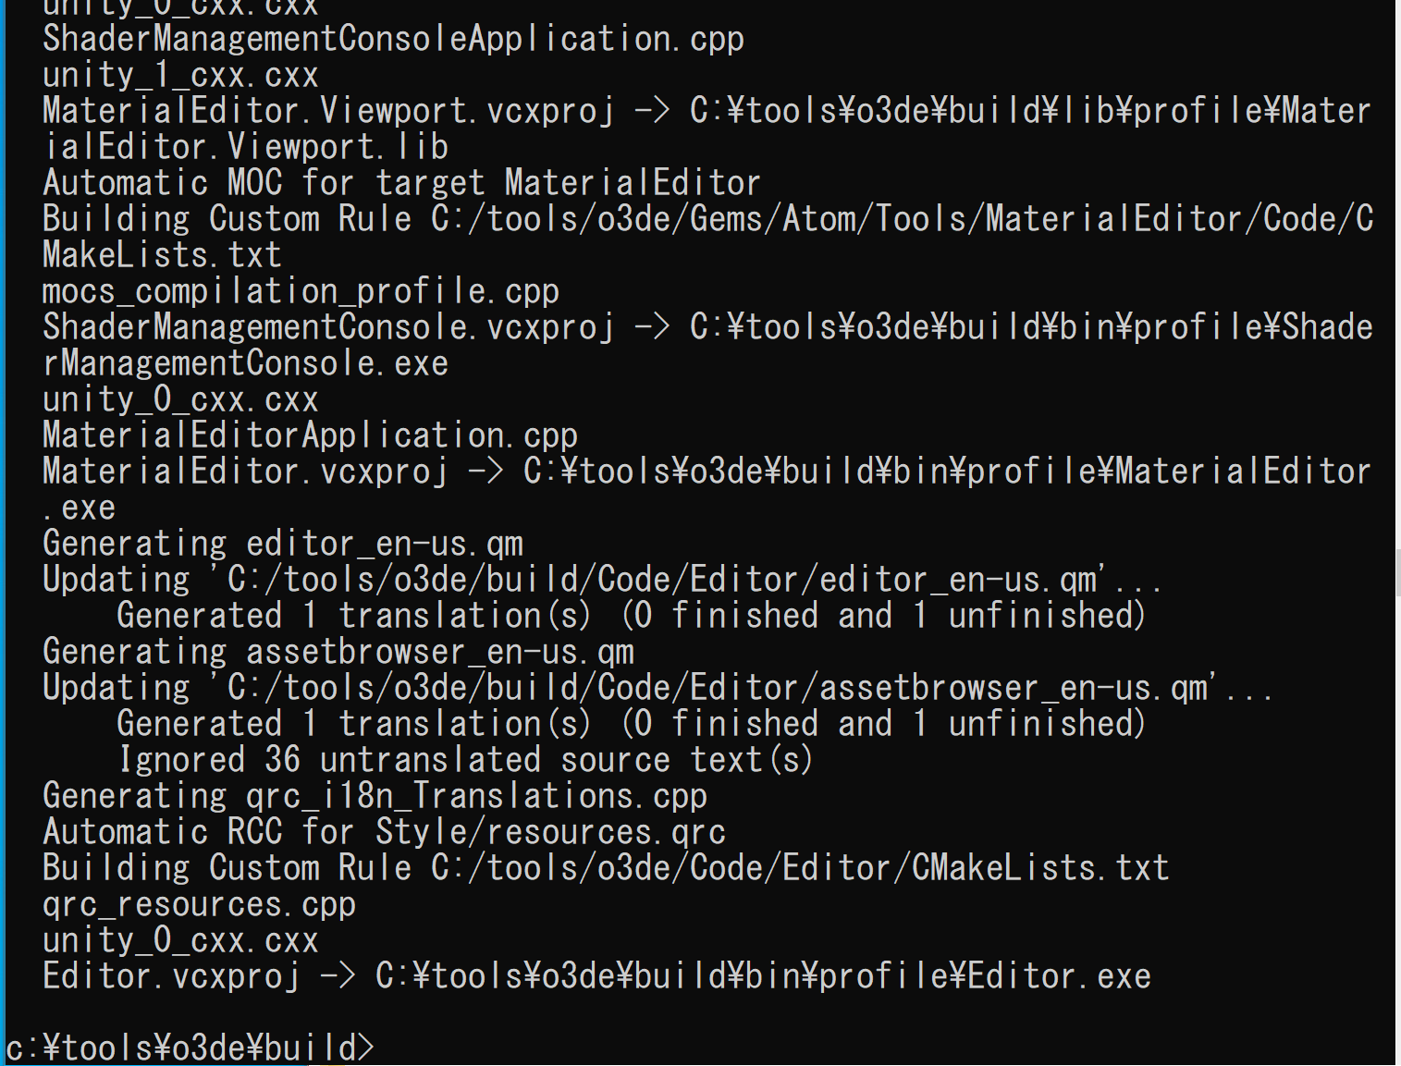
Task: Click the c:¥tools¥o3de¥build> command prompt
Action: pyautogui.click(x=190, y=1048)
